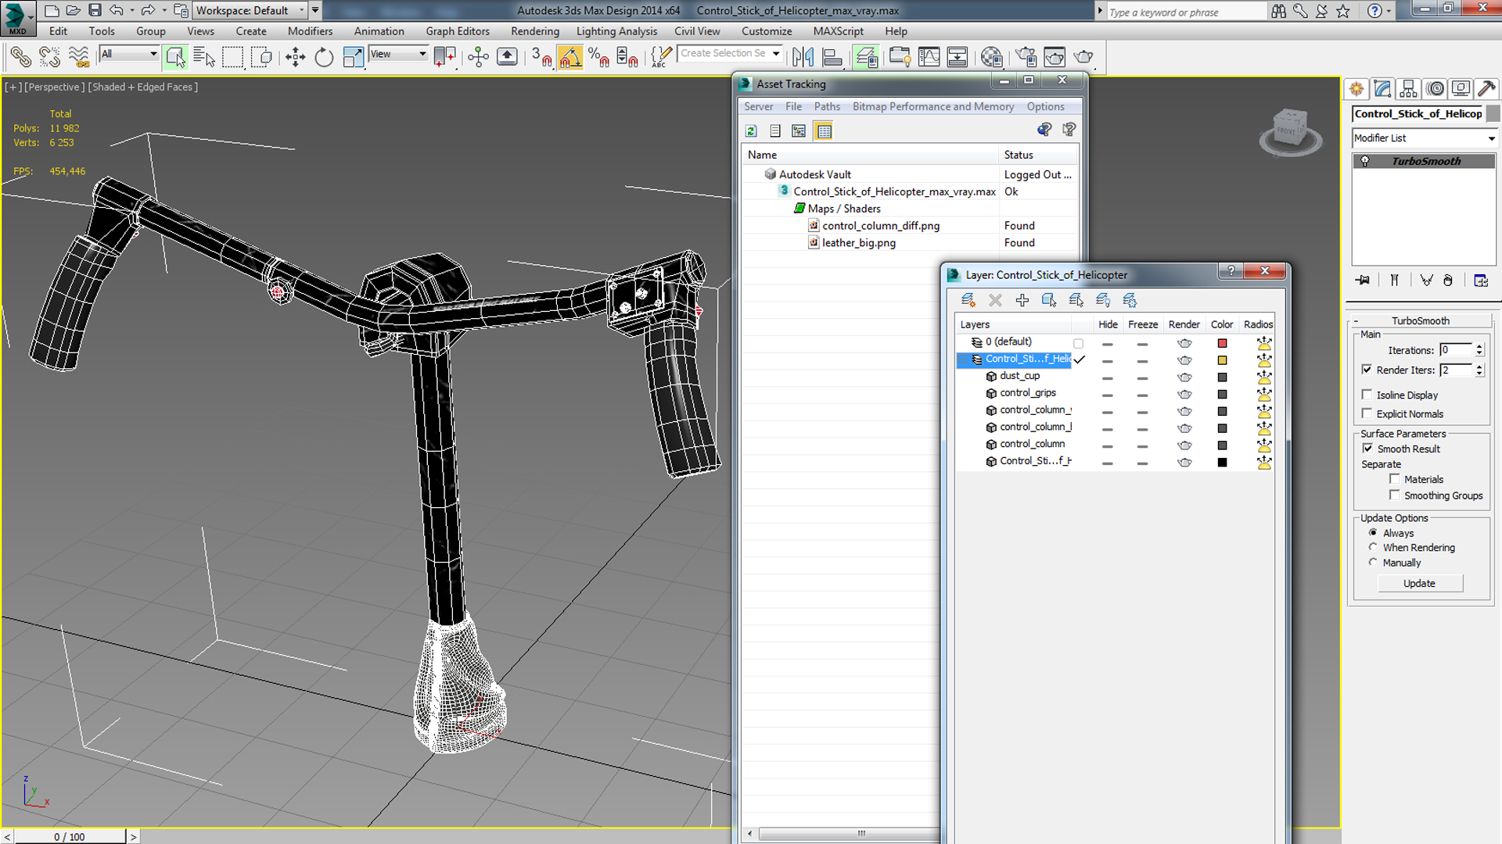Open the Utilities command panel tab
The width and height of the screenshot is (1502, 844).
[1487, 89]
